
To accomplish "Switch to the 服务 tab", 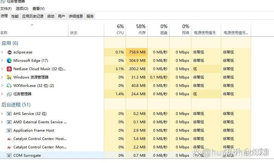I will [x=90, y=16].
